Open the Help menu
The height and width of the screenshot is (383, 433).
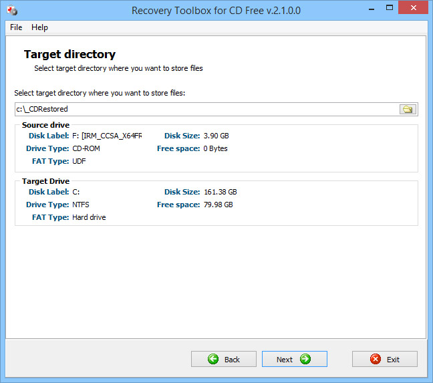pyautogui.click(x=39, y=27)
